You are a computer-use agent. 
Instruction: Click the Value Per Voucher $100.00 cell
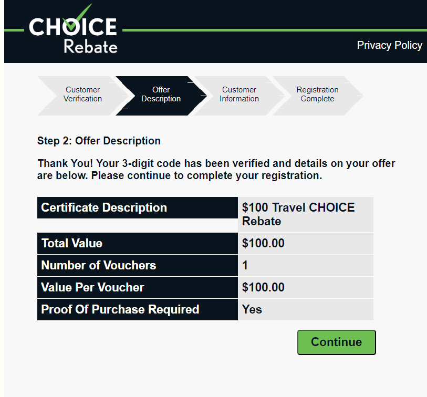tap(306, 288)
